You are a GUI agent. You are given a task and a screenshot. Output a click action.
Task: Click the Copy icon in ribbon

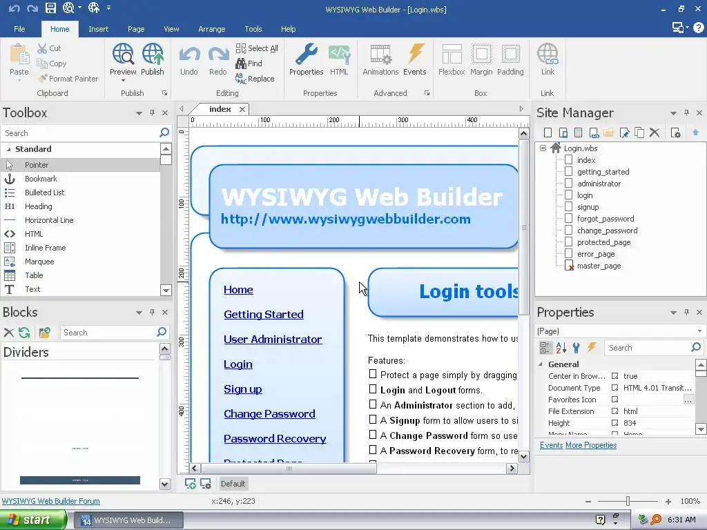tap(42, 63)
